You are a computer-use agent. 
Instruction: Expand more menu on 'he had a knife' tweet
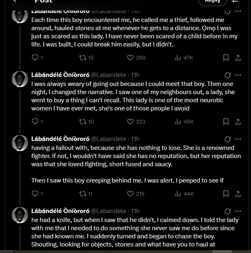click(238, 211)
